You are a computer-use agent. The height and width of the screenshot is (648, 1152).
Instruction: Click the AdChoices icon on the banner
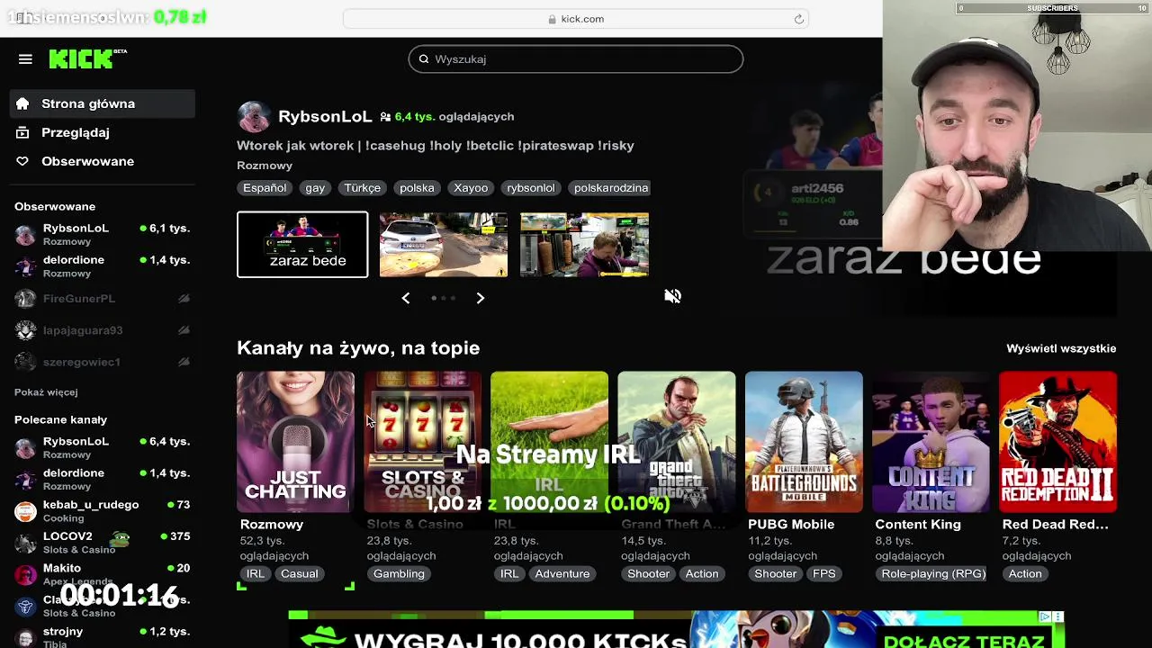pos(1045,616)
